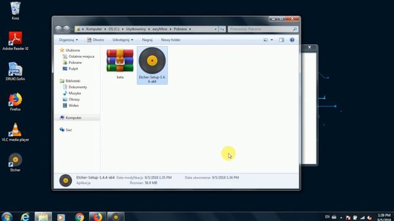Expand arrow after Komputer in path
This screenshot has height=221, width=394.
pos(105,29)
